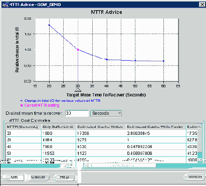Image resolution: width=206 pixels, height=186 pixels.
Task: Select the write factor cell with value 1
Action: pos(156,140)
